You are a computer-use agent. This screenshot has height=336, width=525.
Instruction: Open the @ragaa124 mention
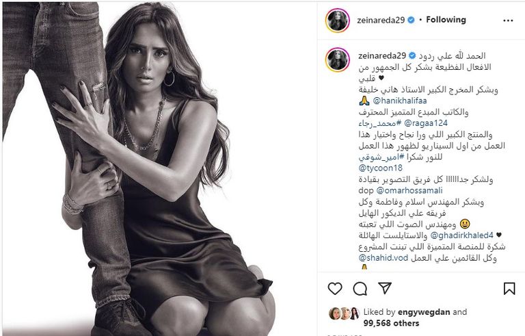pos(426,123)
